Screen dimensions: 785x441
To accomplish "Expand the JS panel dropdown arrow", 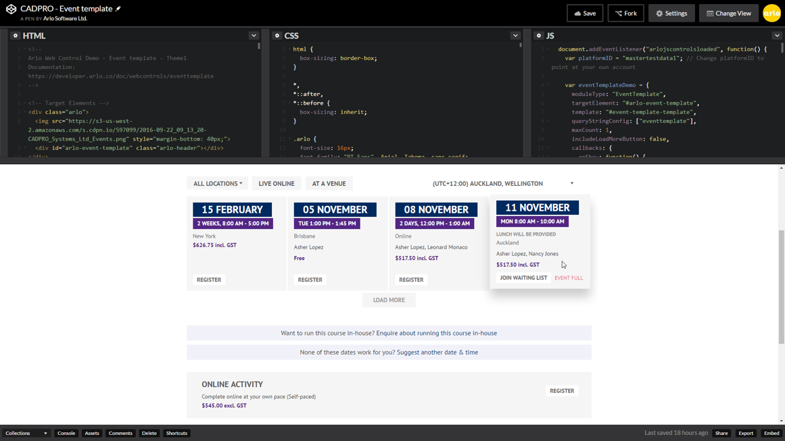I will point(777,36).
